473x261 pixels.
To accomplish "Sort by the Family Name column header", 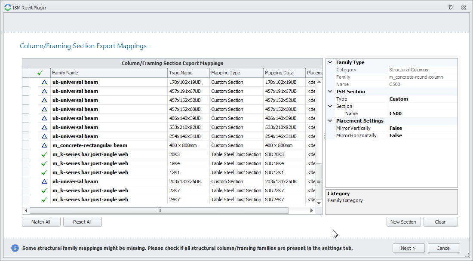I will click(x=109, y=73).
